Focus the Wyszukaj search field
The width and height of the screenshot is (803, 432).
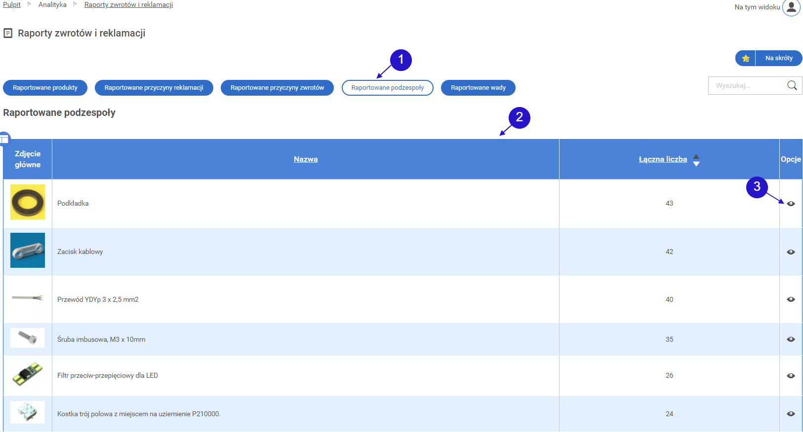click(747, 85)
